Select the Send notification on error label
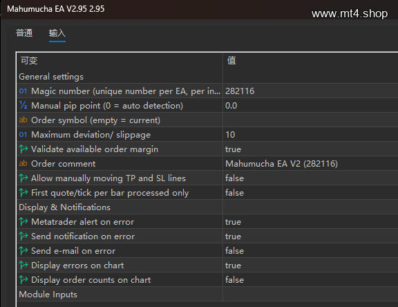This screenshot has height=307, width=398. tap(83, 236)
